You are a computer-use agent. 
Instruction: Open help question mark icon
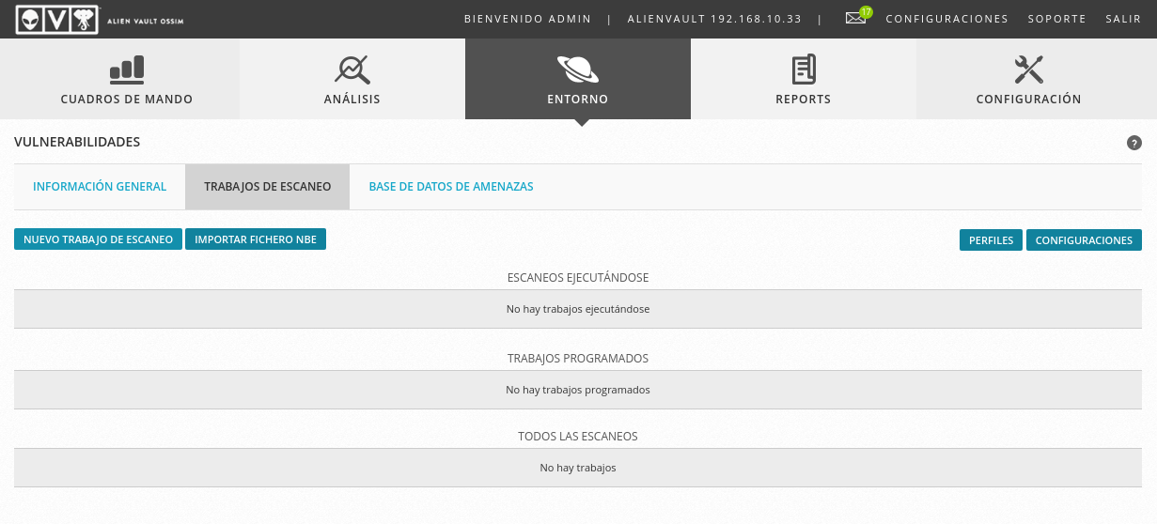[x=1134, y=143]
